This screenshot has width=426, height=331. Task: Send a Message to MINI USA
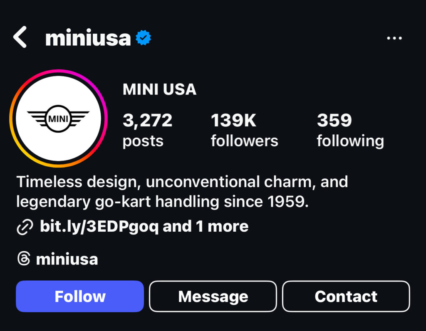tap(213, 296)
